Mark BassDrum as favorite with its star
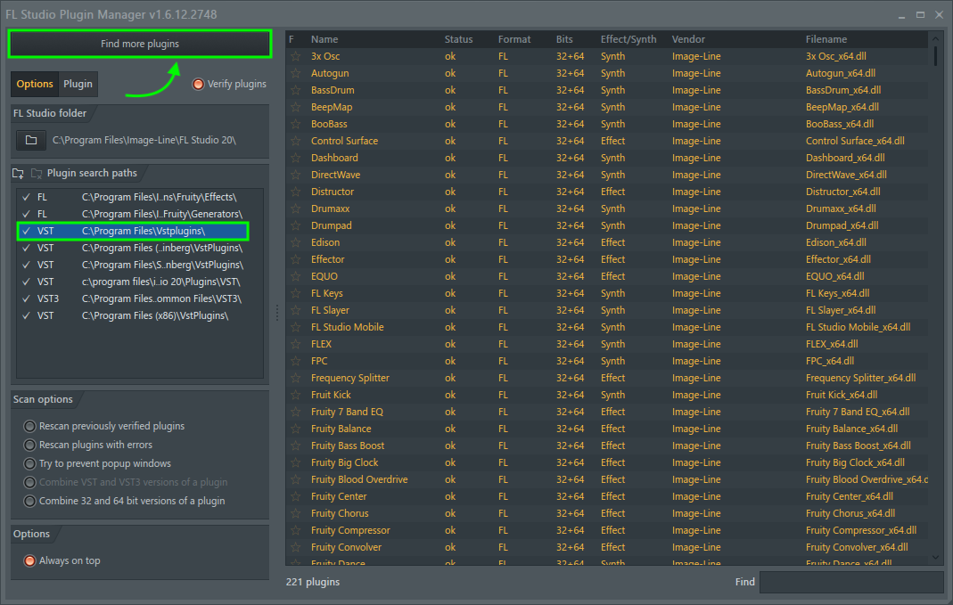The height and width of the screenshot is (605, 953). pyautogui.click(x=295, y=90)
